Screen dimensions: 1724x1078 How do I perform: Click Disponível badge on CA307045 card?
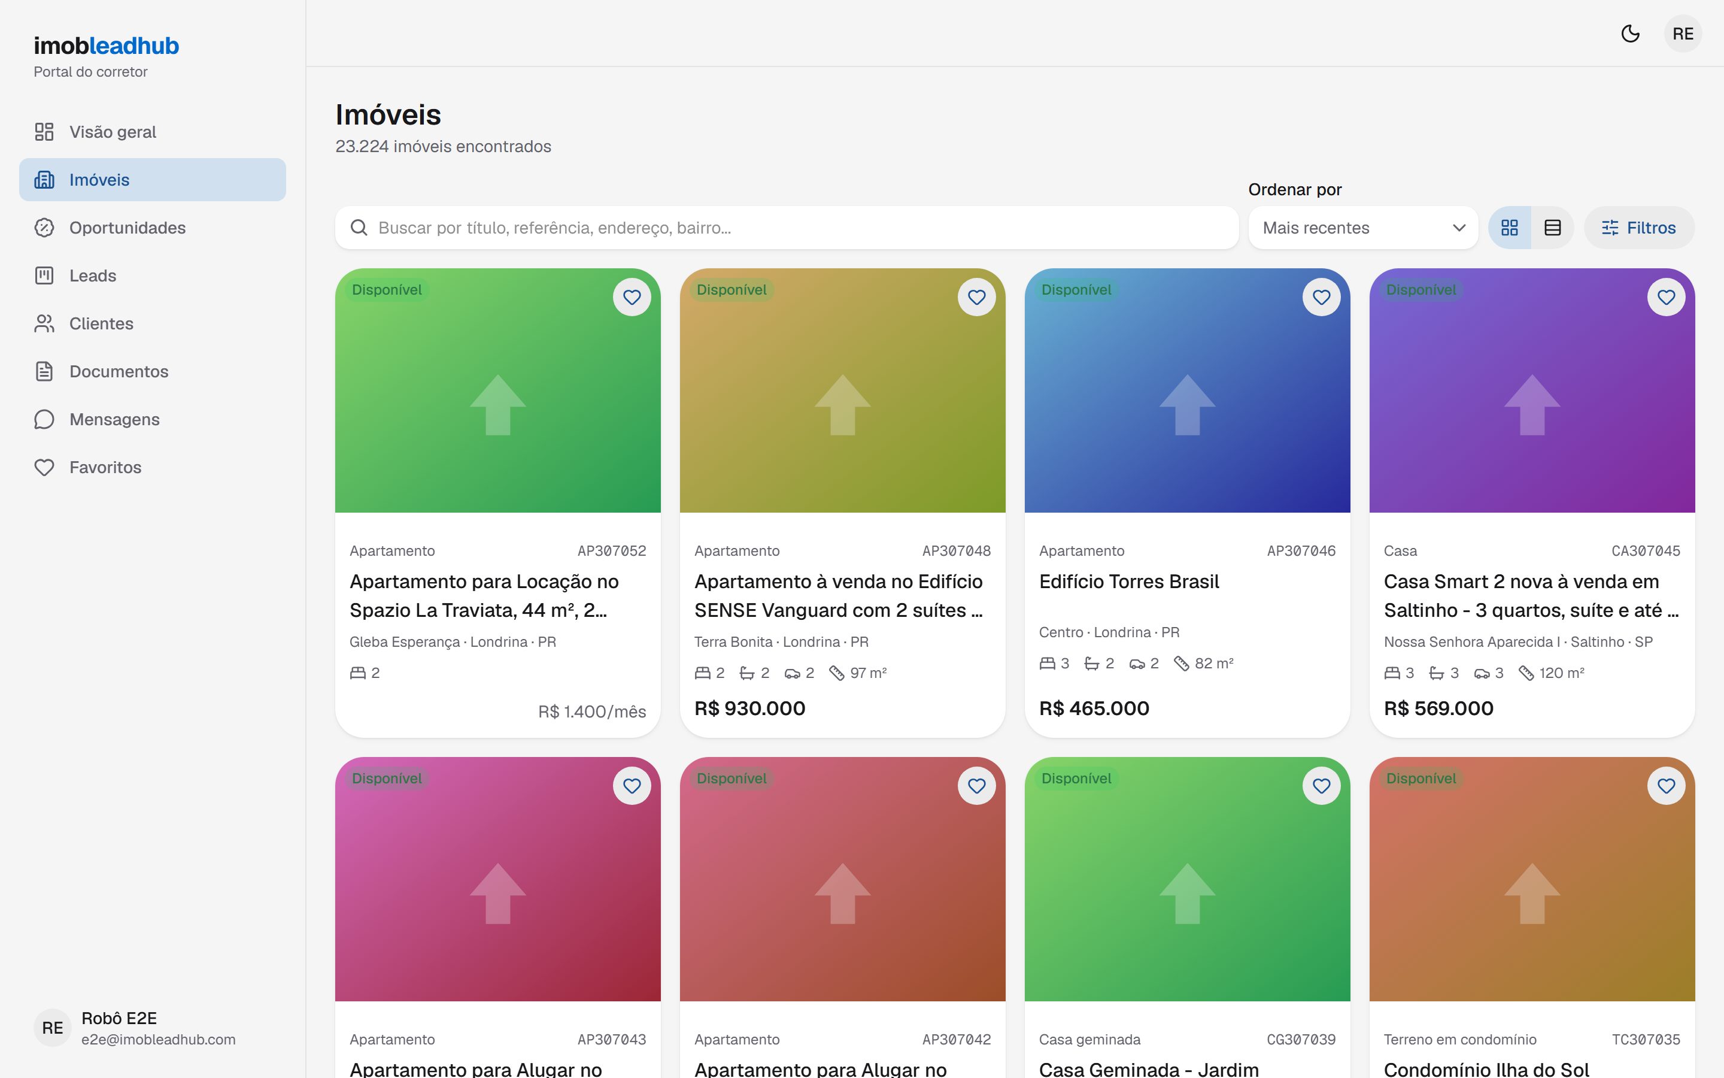(1421, 289)
